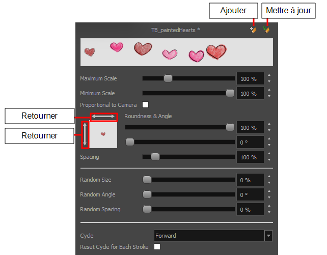Click the Spacing value field
This screenshot has height=255, width=327.
(250, 157)
